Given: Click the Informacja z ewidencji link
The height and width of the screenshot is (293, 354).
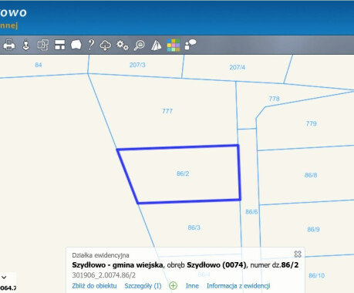Looking at the screenshot, I should coord(238,286).
